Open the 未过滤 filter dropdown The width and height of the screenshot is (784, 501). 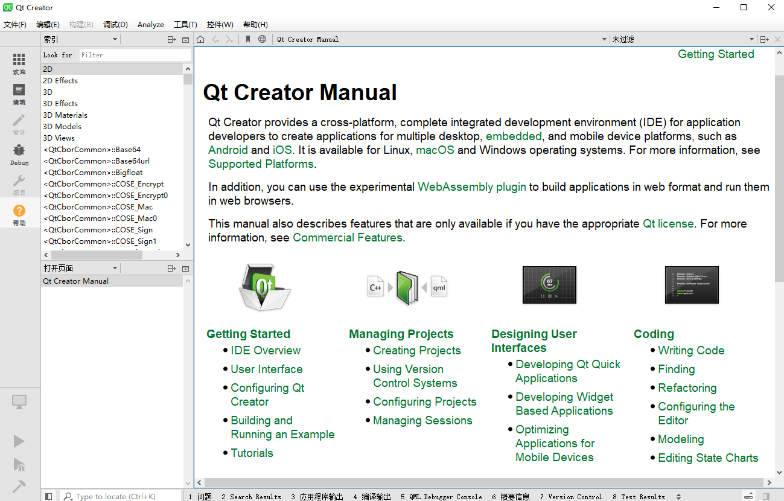(x=683, y=39)
